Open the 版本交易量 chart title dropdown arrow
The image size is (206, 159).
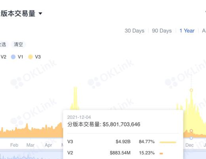tap(40, 14)
